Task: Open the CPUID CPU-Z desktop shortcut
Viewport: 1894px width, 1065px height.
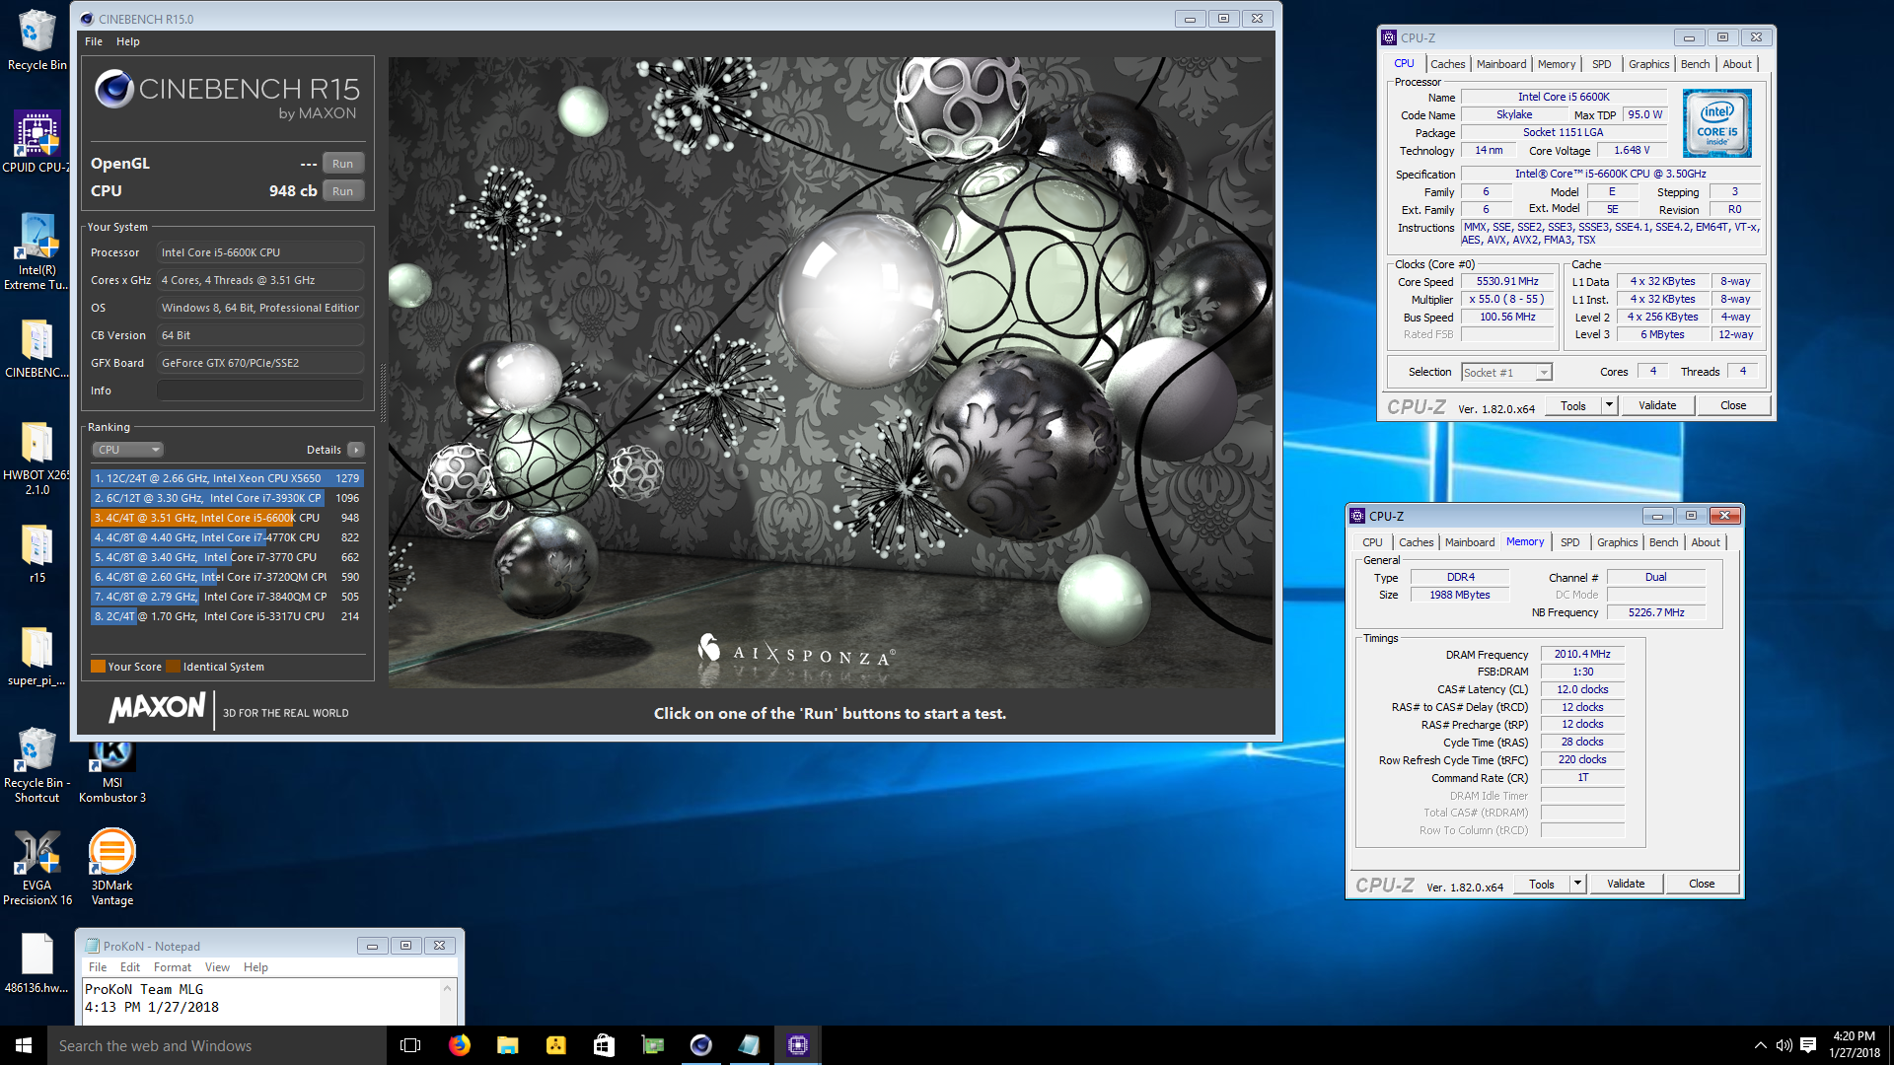Action: (36, 142)
